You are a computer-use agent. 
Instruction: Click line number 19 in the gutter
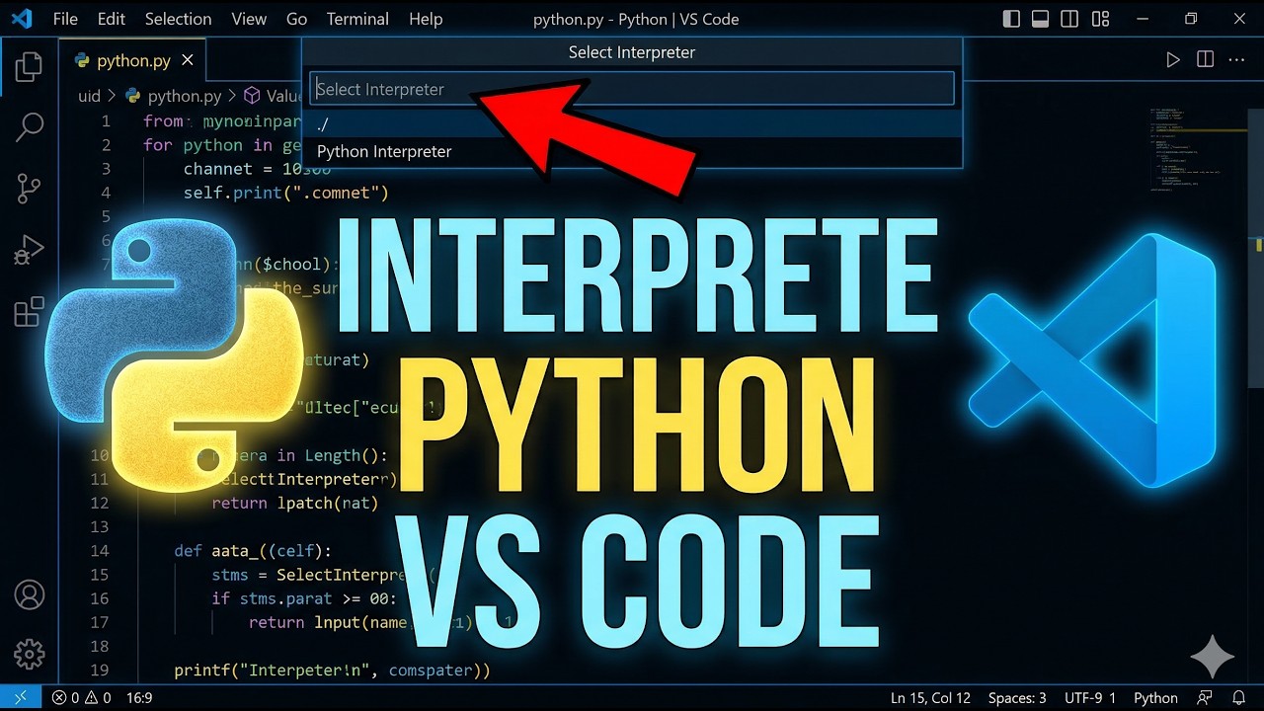click(x=100, y=671)
